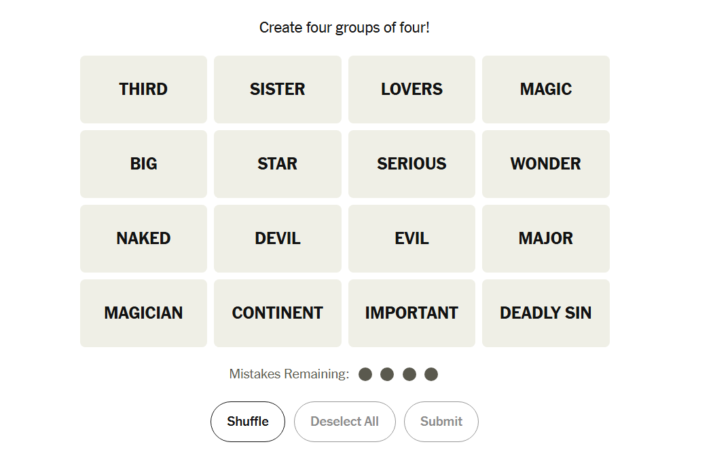Select the DEADLY SIN tile
The image size is (713, 457).
[545, 313]
